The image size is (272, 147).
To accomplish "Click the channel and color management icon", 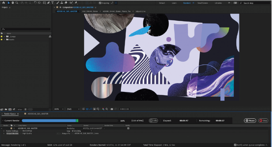I will pos(103,109).
